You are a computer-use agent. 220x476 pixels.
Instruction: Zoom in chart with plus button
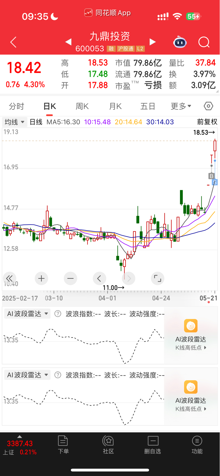(x=41, y=278)
